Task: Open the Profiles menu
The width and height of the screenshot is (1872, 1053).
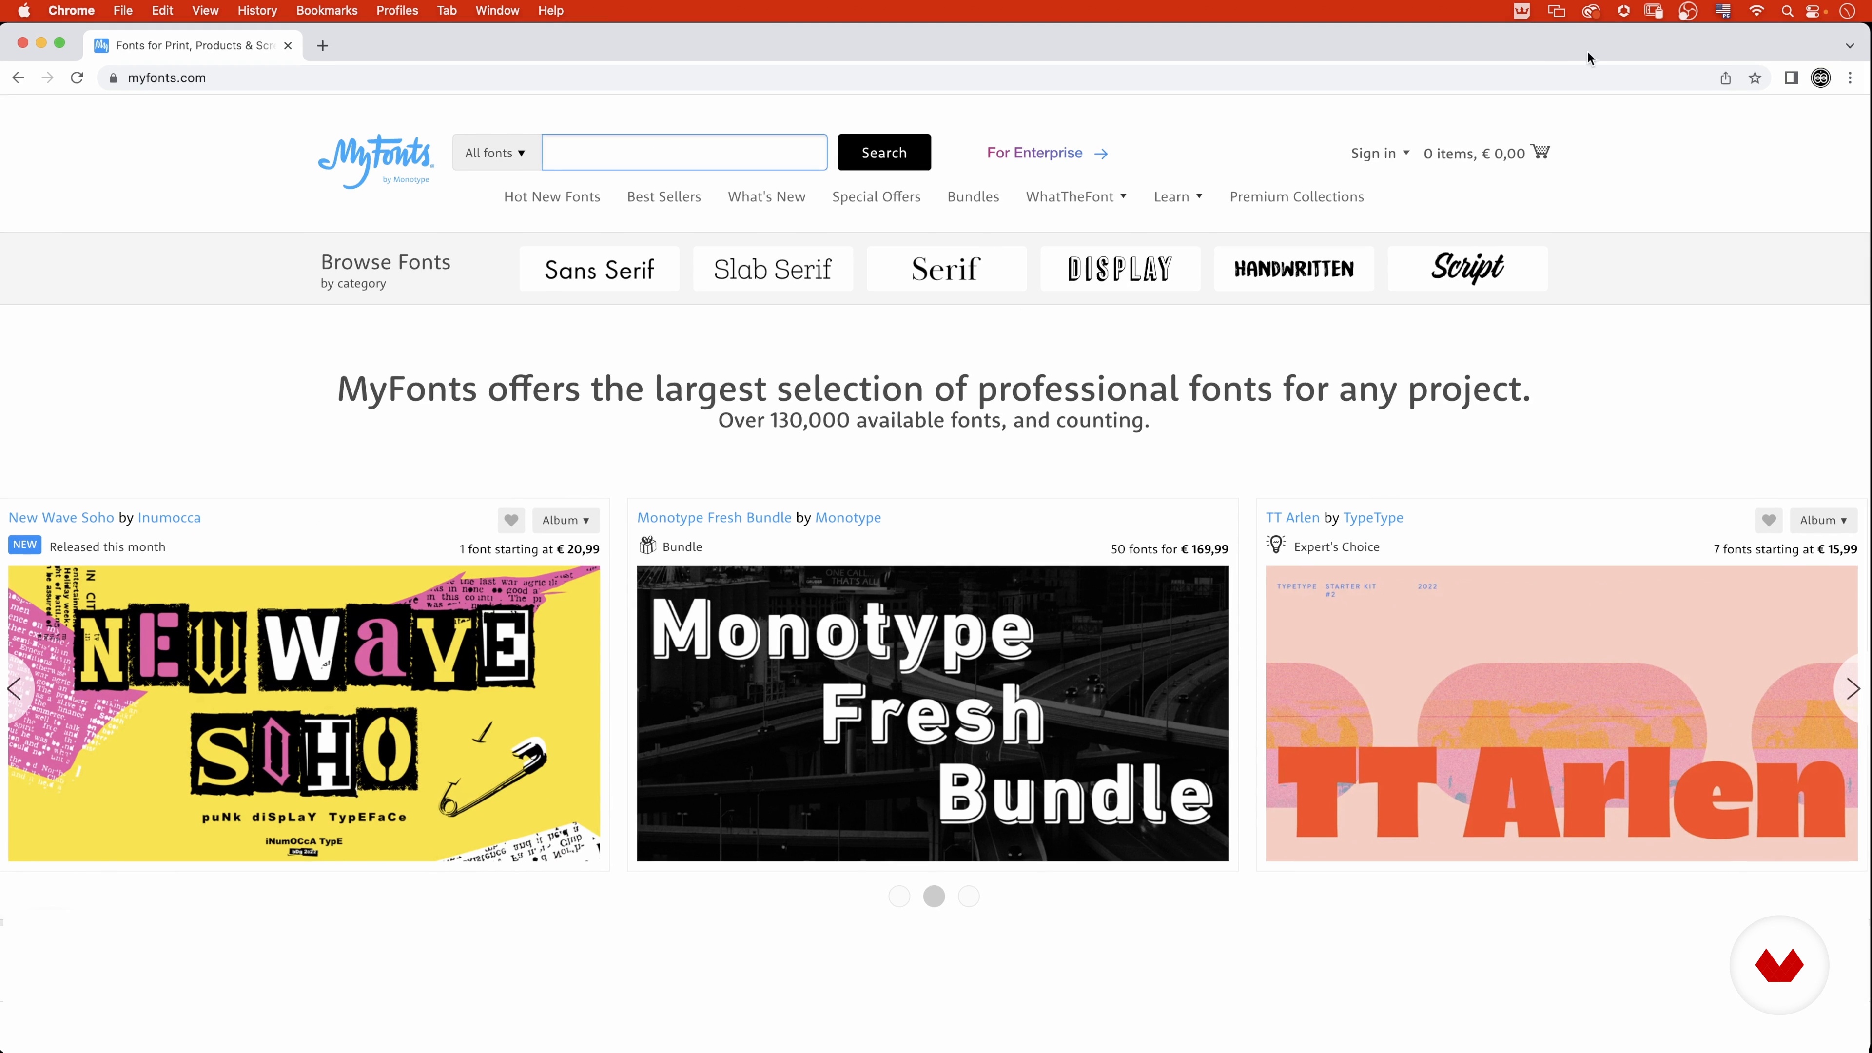Action: (x=397, y=10)
